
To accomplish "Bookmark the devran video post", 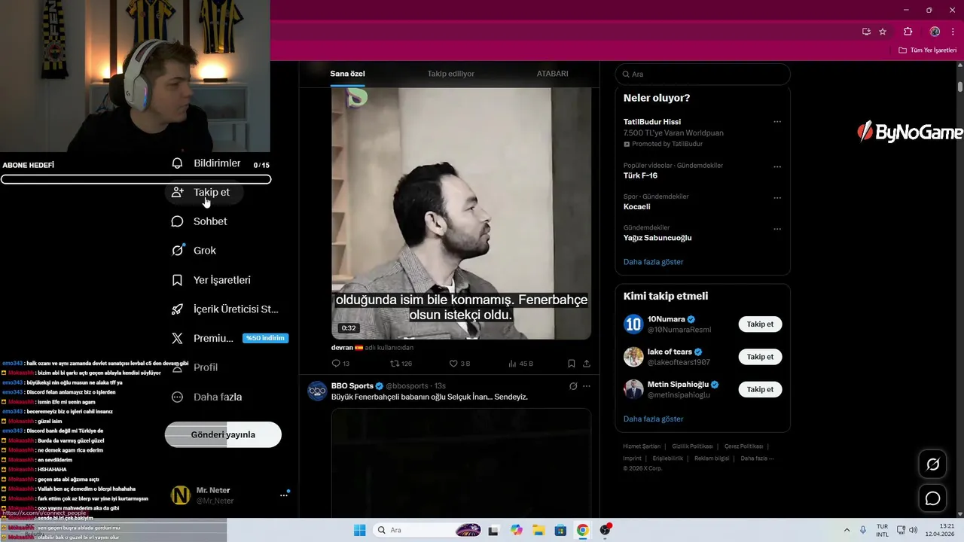I will tap(572, 364).
